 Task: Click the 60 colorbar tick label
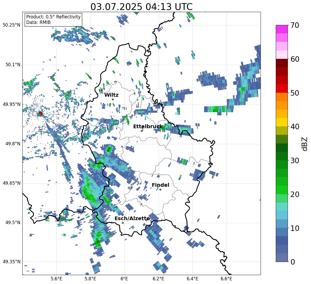coord(295,59)
